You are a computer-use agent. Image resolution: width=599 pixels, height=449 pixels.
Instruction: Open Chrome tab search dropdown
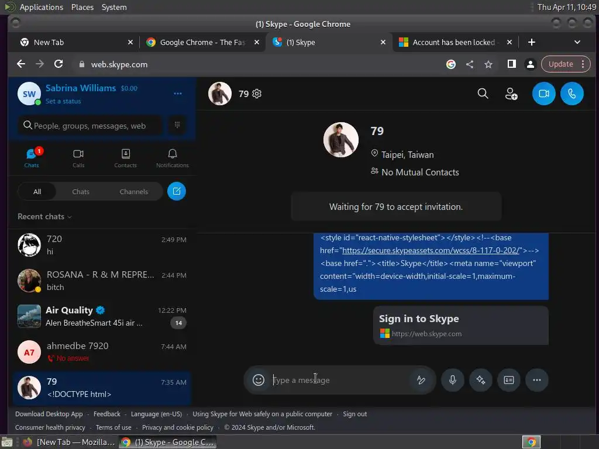[x=577, y=42]
